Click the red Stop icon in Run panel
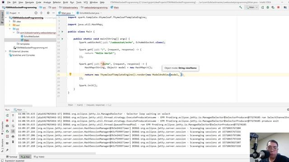 pos(7,121)
